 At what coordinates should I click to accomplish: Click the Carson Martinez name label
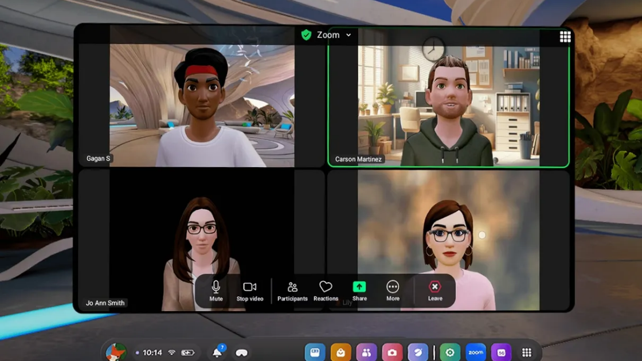pyautogui.click(x=358, y=159)
